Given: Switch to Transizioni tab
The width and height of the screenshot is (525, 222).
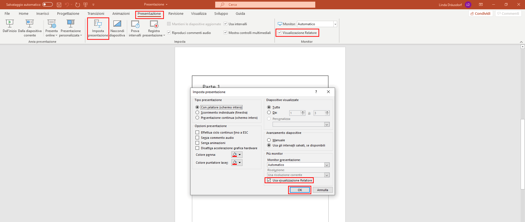Looking at the screenshot, I should click(x=96, y=13).
